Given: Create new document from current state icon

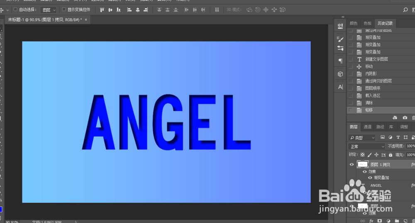Looking at the screenshot, I should [x=395, y=117].
